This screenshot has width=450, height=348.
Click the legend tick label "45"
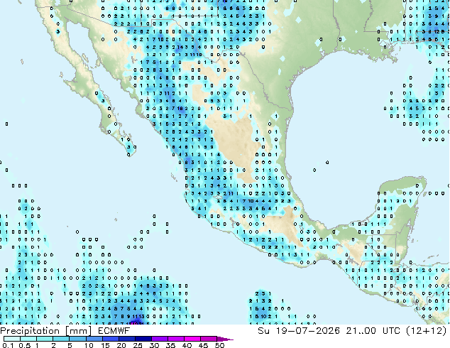click(x=203, y=345)
